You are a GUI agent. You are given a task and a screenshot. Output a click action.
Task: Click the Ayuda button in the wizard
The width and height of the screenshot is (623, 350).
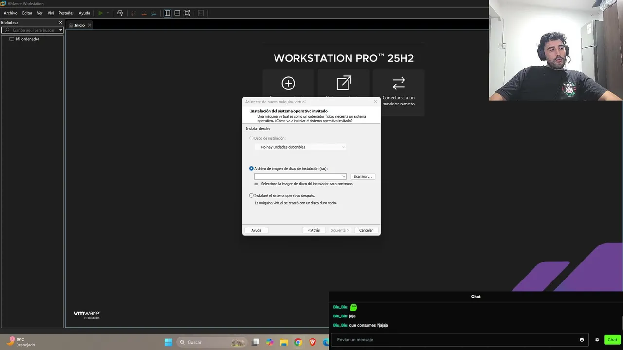point(257,230)
